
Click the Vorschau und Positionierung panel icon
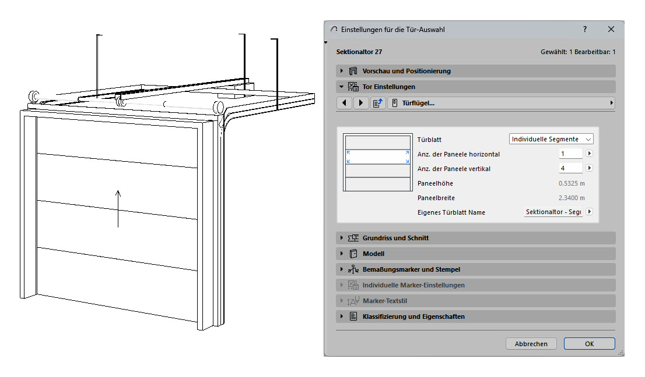click(x=353, y=71)
